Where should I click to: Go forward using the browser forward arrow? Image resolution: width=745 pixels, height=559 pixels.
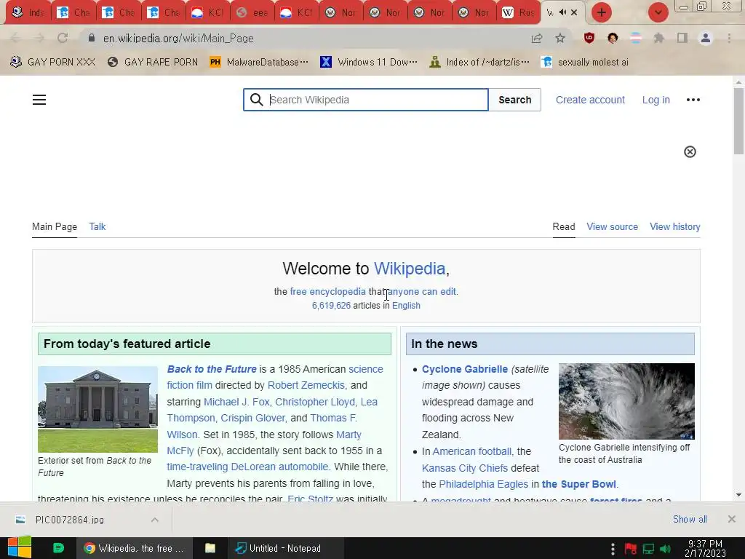[x=39, y=38]
